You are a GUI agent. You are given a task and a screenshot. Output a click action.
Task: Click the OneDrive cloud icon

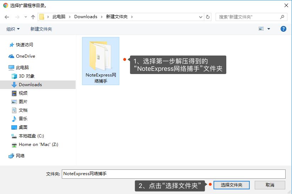(x=11, y=56)
